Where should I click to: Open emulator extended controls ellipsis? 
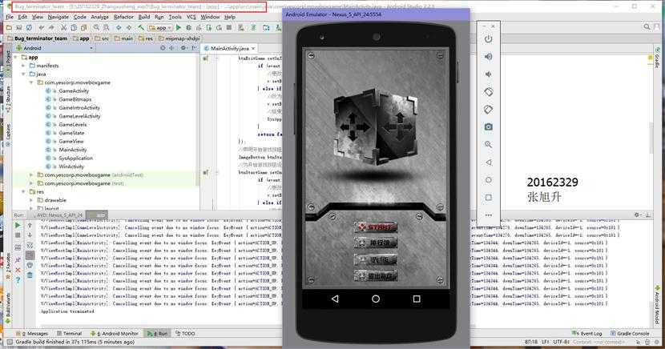(489, 215)
